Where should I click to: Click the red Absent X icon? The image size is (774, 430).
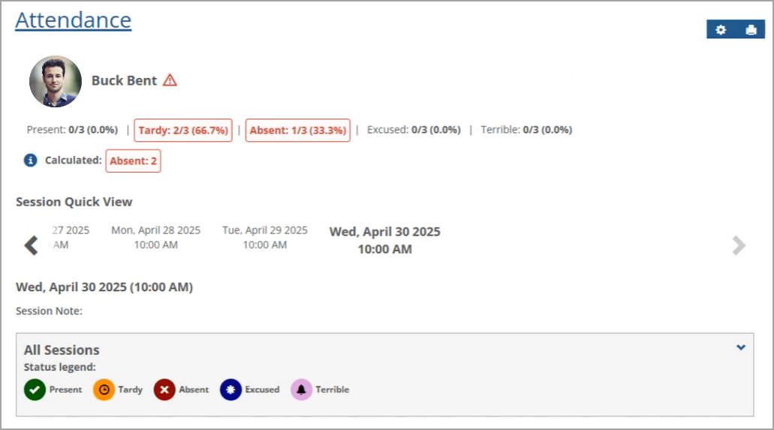pyautogui.click(x=164, y=389)
